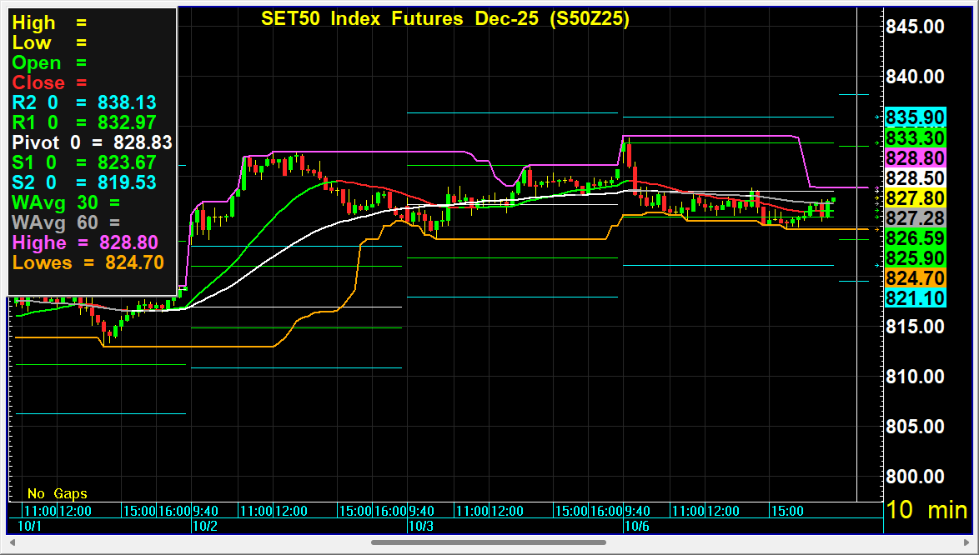Click the cyan 821.10 price marker

(916, 297)
